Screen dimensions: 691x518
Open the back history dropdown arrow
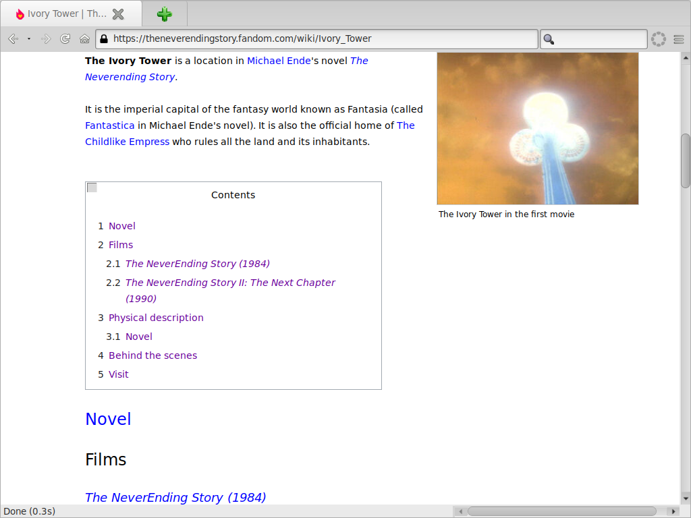point(29,39)
